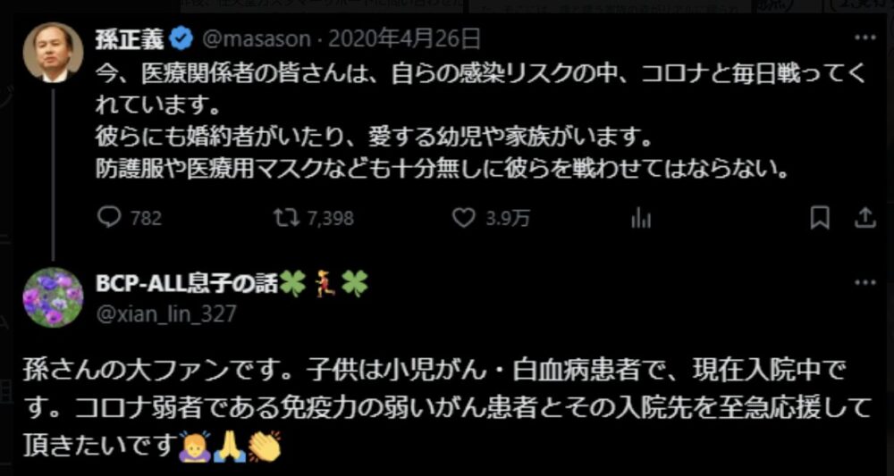Screen dimensions: 894x476
Task: Click the tweet text about 医療関係者
Action: tap(480, 121)
